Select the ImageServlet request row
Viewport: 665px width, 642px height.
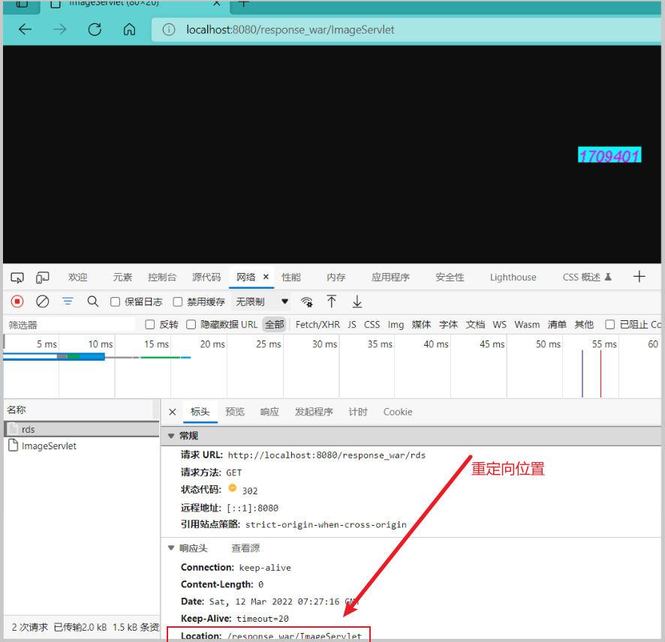(x=81, y=445)
